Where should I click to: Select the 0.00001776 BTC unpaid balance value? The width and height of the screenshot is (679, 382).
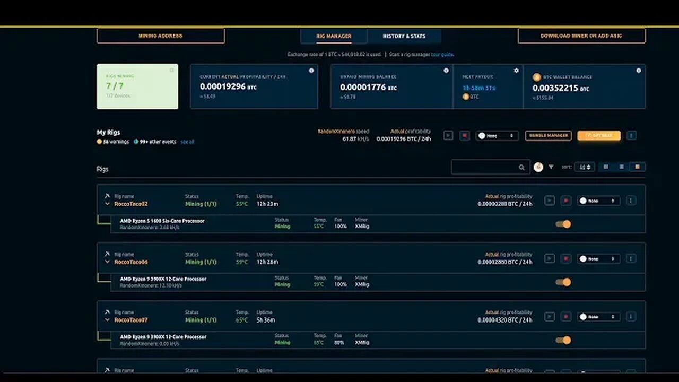pyautogui.click(x=368, y=87)
